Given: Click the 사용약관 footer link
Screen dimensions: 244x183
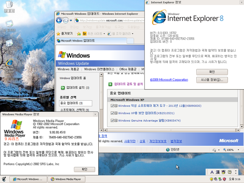Looking at the screenshot, I should tap(130, 141).
